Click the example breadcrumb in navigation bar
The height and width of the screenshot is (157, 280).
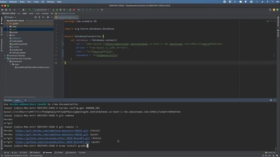(45, 14)
